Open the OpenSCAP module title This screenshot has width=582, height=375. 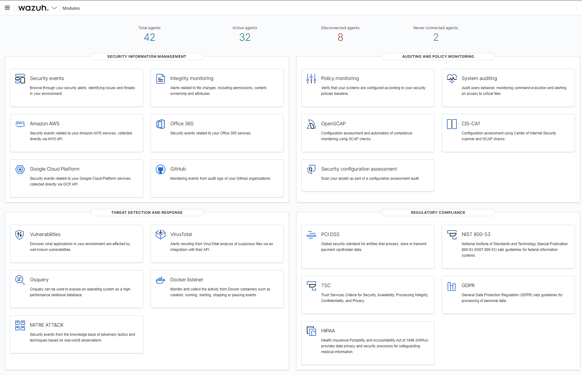coord(333,124)
